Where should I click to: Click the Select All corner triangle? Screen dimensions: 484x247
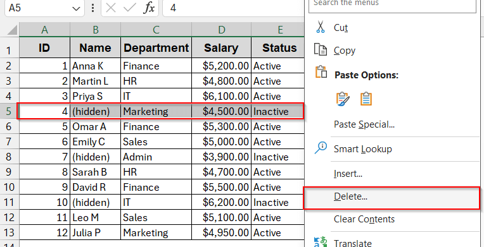coord(12,30)
